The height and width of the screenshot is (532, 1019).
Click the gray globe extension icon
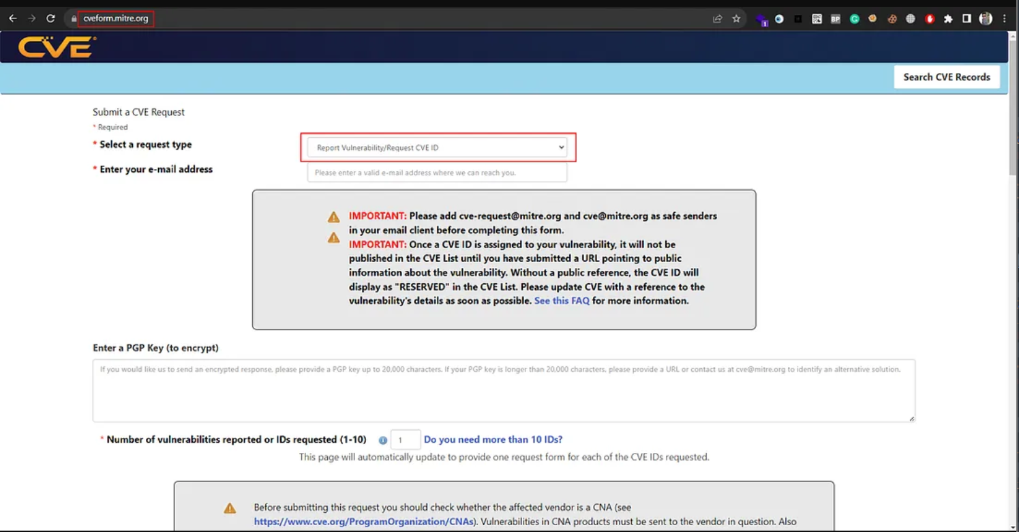(911, 19)
